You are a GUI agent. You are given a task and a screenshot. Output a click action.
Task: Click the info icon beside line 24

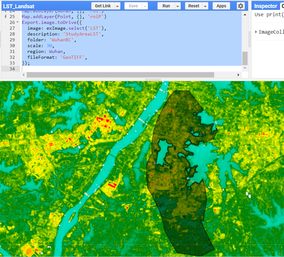[x=6, y=11]
